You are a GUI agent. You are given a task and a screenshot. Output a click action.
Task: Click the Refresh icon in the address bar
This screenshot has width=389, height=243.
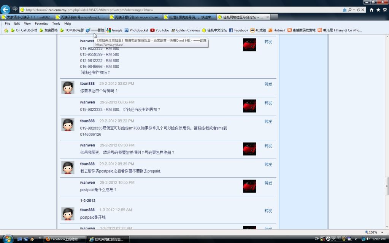point(358,10)
